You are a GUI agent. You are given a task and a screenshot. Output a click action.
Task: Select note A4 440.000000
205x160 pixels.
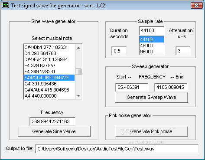(x=49, y=96)
